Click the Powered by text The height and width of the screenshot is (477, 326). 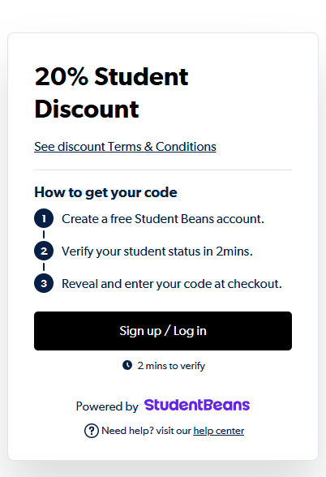click(x=107, y=406)
